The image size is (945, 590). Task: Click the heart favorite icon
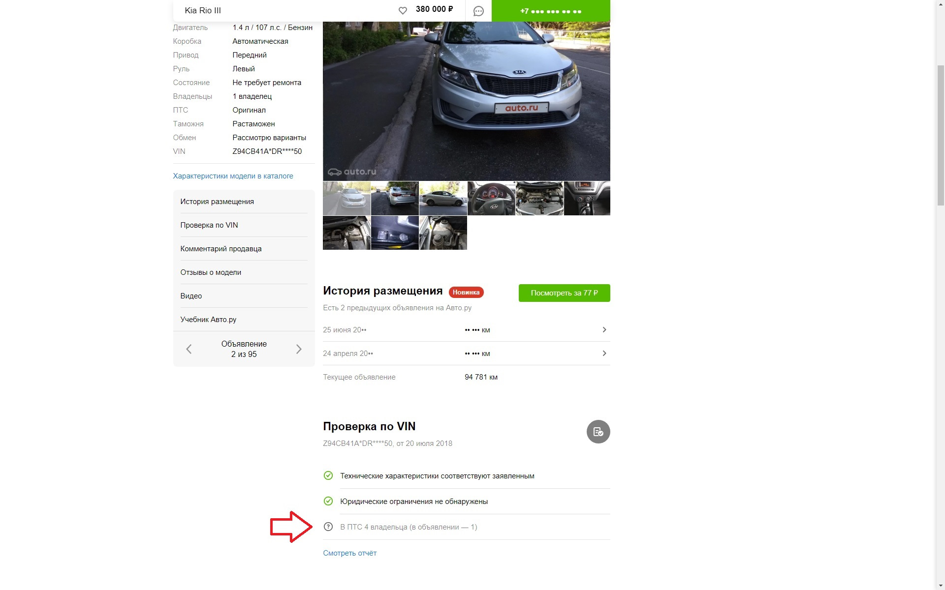coord(403,10)
